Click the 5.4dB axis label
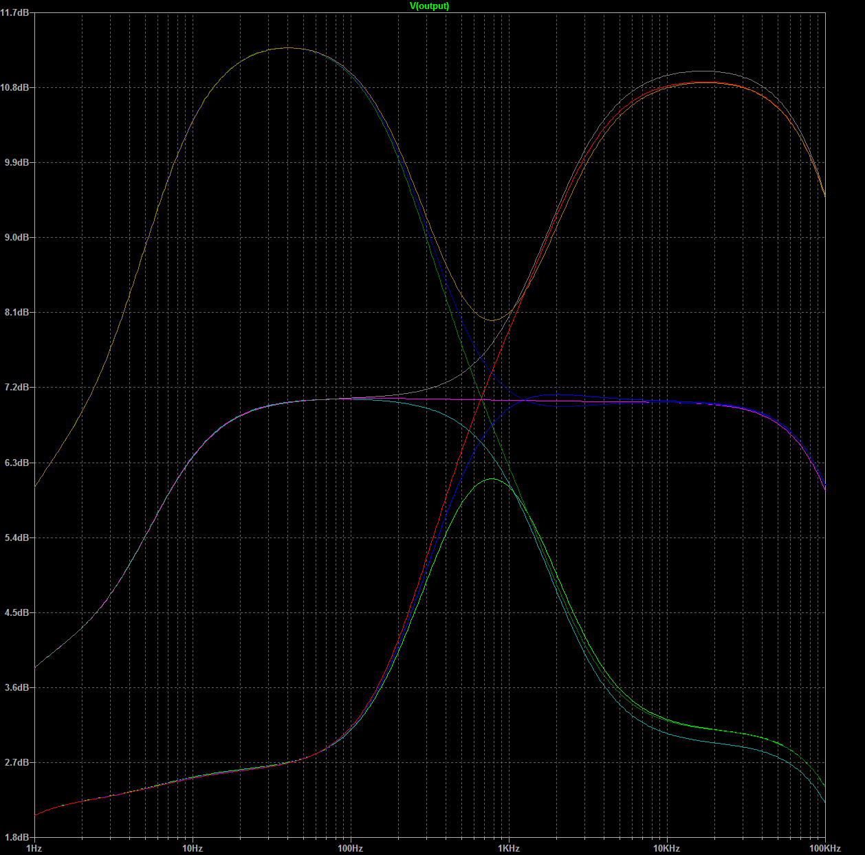Viewport: 865px width, 855px height. pyautogui.click(x=17, y=537)
